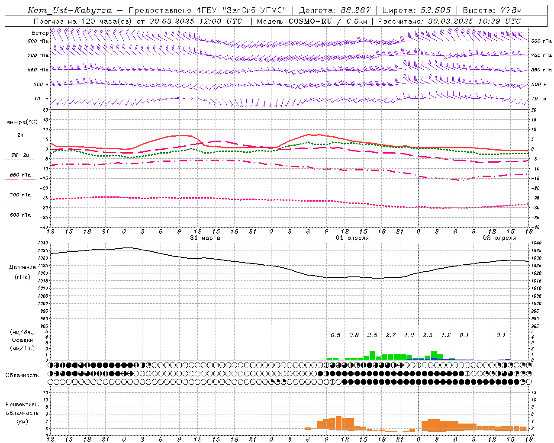Click the 'Осадки' precipitation label

(x=23, y=340)
